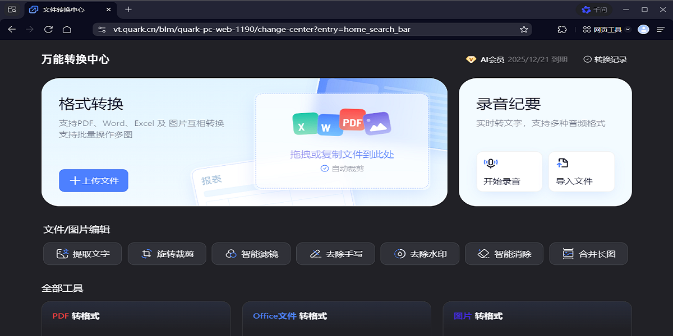Click the 上传文件 button
This screenshot has width=673, height=336.
click(x=94, y=180)
